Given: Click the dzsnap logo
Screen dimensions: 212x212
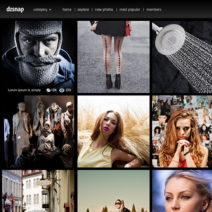Looking at the screenshot, I should [15, 9].
